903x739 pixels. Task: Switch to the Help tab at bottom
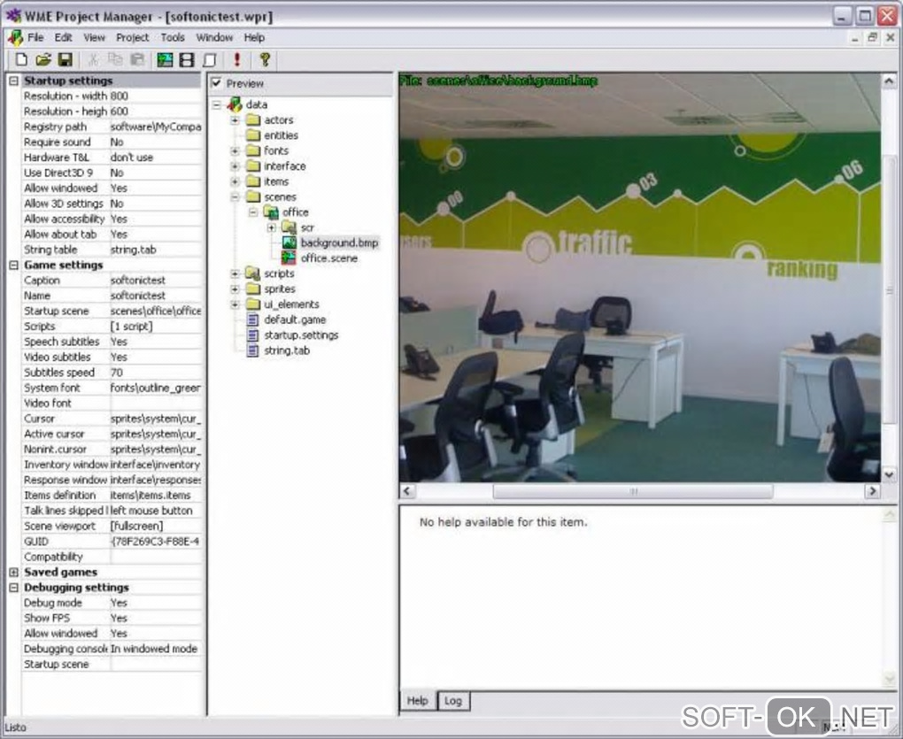pyautogui.click(x=418, y=700)
